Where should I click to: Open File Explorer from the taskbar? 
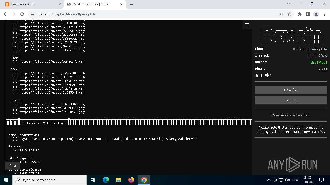click(x=118, y=180)
